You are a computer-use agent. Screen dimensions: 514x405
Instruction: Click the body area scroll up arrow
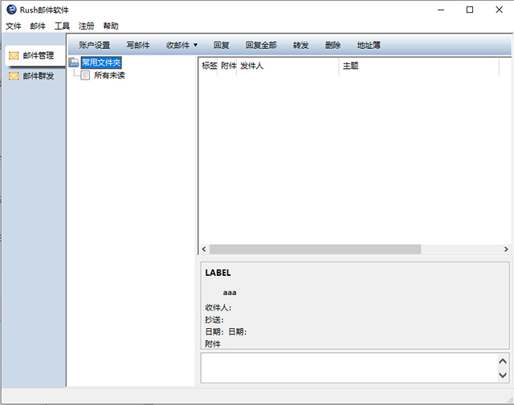click(503, 361)
